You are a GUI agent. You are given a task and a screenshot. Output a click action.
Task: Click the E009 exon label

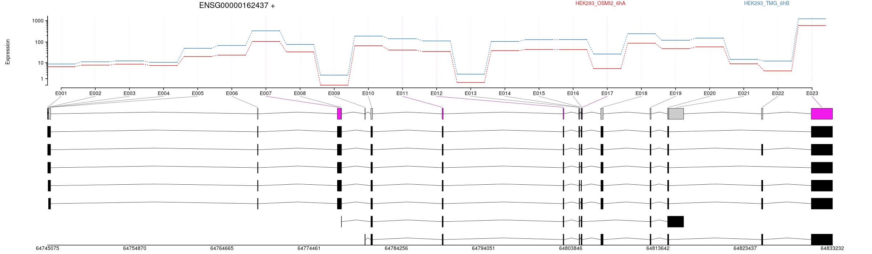click(334, 93)
